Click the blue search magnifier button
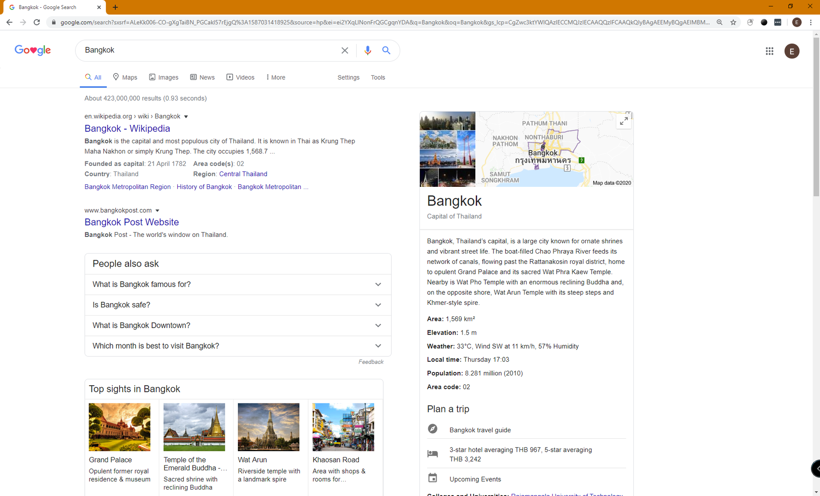The width and height of the screenshot is (820, 496). pos(386,50)
